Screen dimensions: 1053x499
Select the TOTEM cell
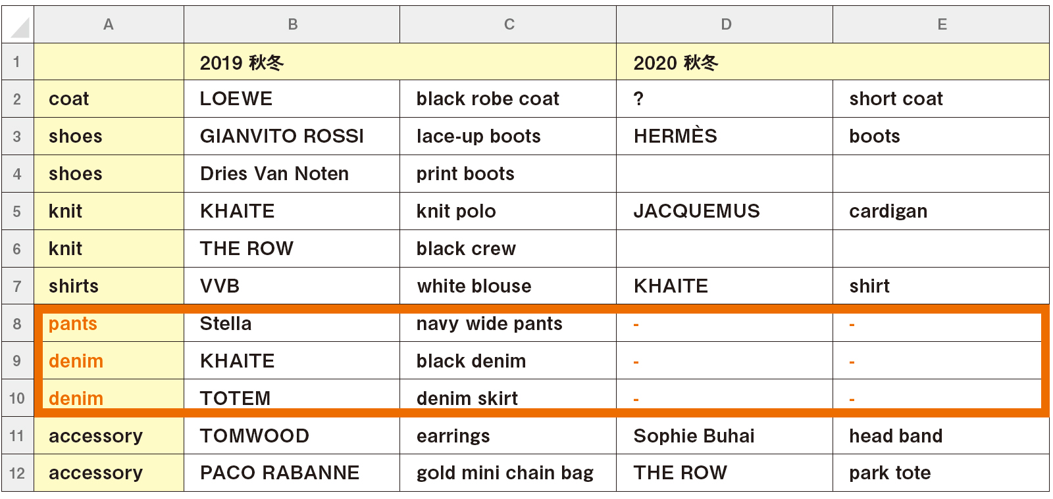(292, 398)
